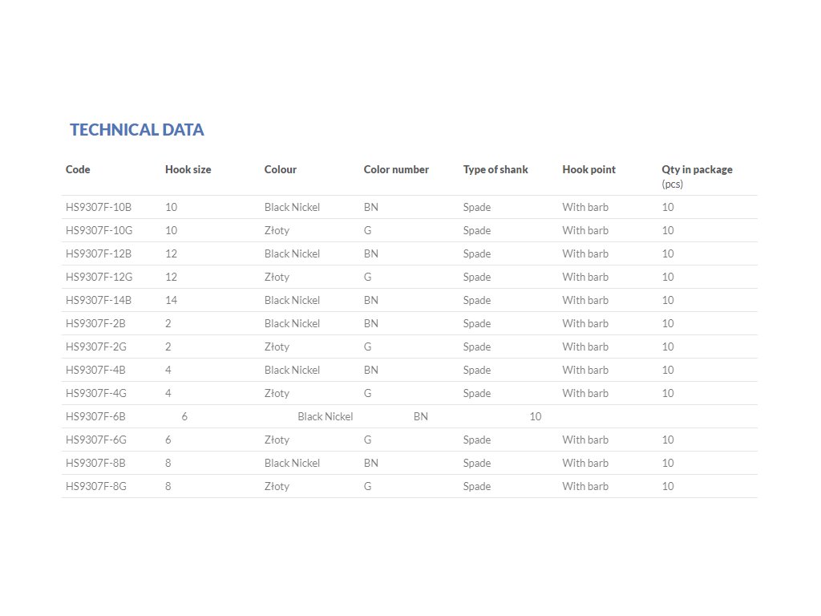
Task: Select product code HS9307F-6B
Action: point(95,416)
